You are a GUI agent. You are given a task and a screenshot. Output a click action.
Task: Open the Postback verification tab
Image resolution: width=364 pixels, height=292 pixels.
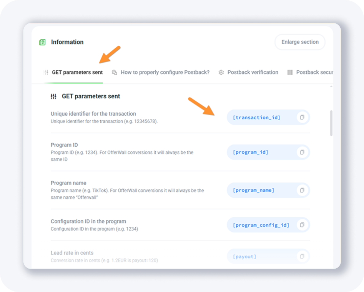(x=253, y=72)
